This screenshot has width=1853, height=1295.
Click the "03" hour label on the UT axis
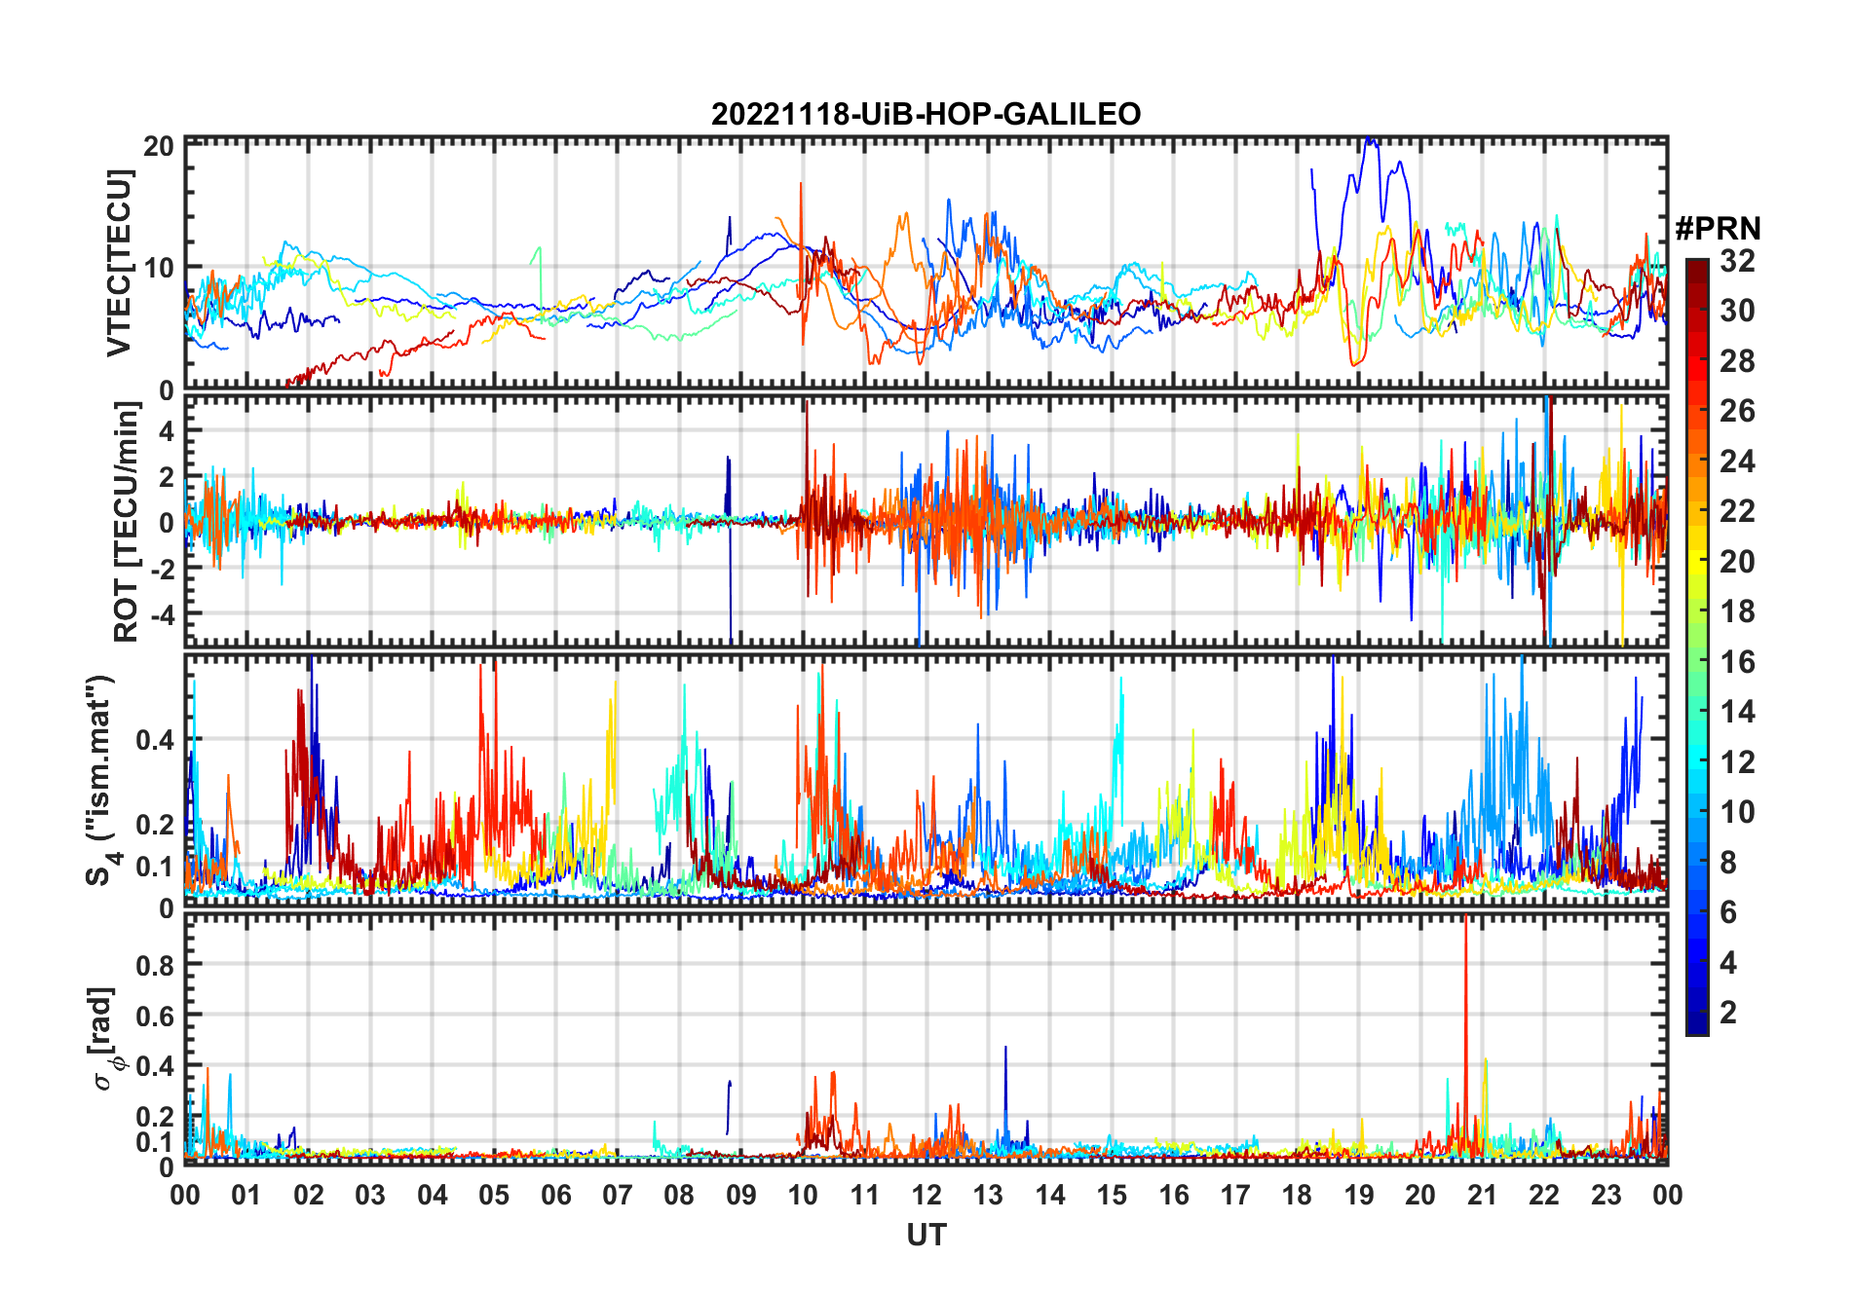pyautogui.click(x=370, y=1195)
